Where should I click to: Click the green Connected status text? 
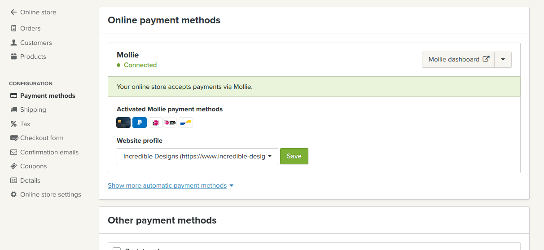click(140, 65)
